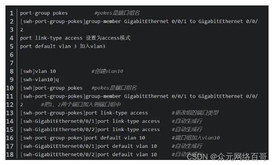Screen dimensions: 274x165
Task: Click the comment on line 12
Action: tap(81, 105)
